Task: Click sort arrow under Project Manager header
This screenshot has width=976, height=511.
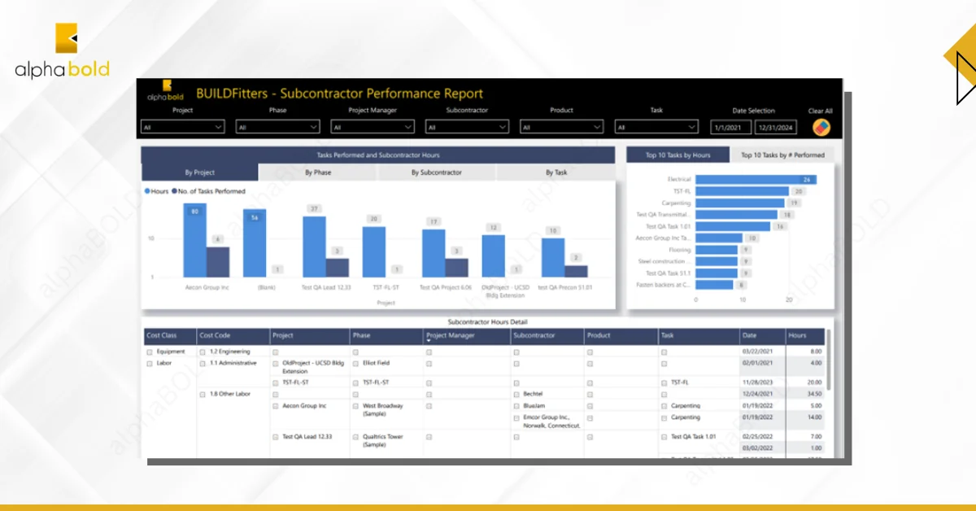Action: pos(429,341)
